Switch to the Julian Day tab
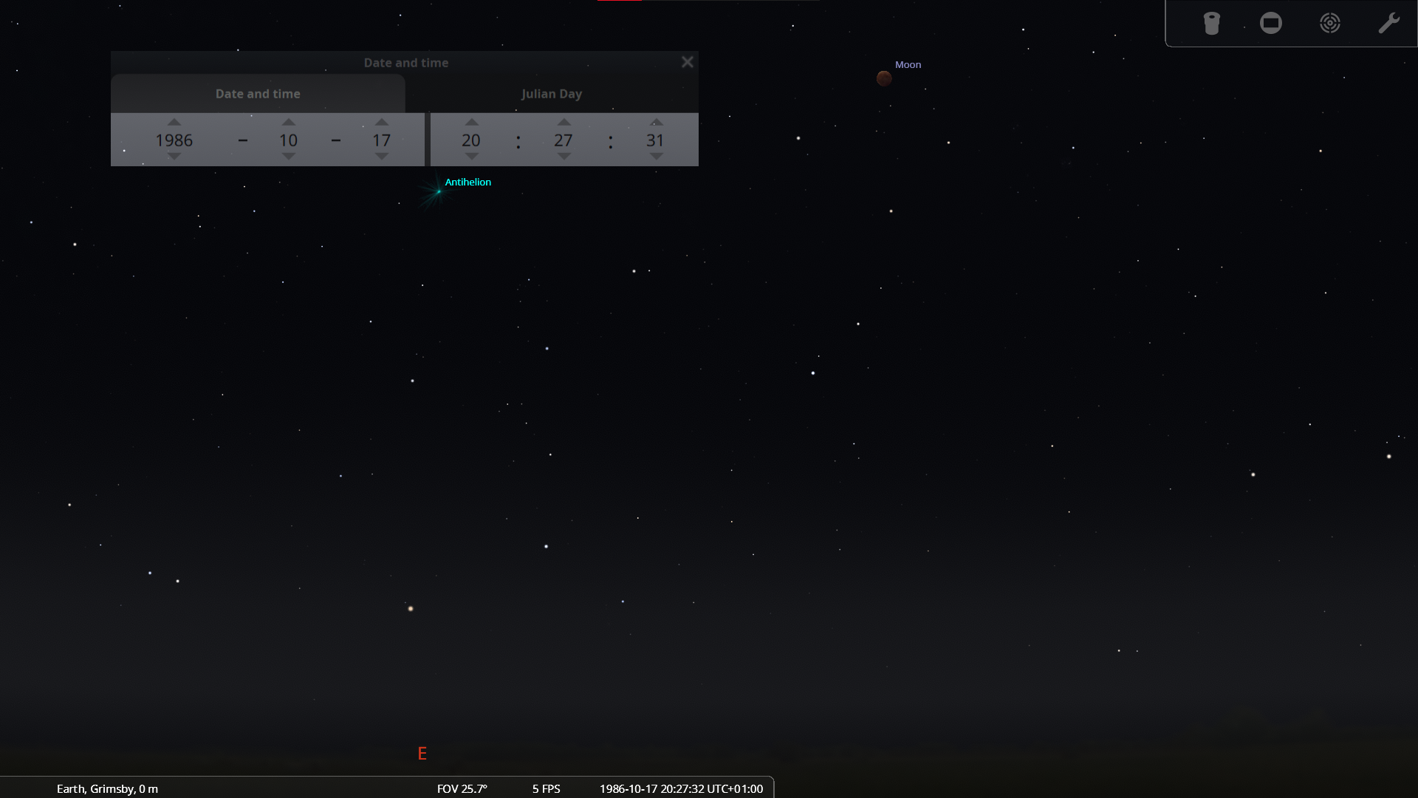Viewport: 1418px width, 798px height. [x=551, y=94]
